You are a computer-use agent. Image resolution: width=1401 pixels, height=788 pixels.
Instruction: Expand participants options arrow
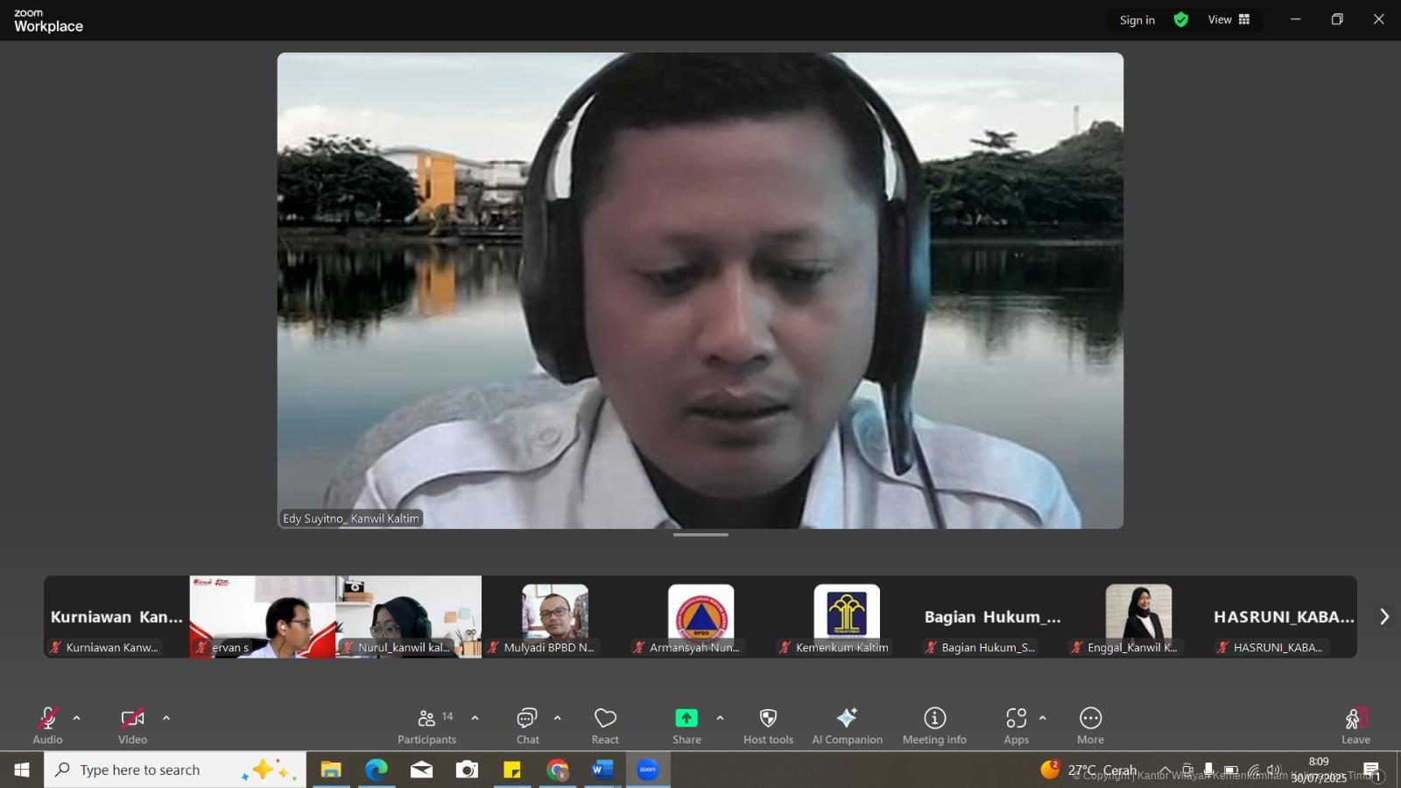(x=475, y=718)
